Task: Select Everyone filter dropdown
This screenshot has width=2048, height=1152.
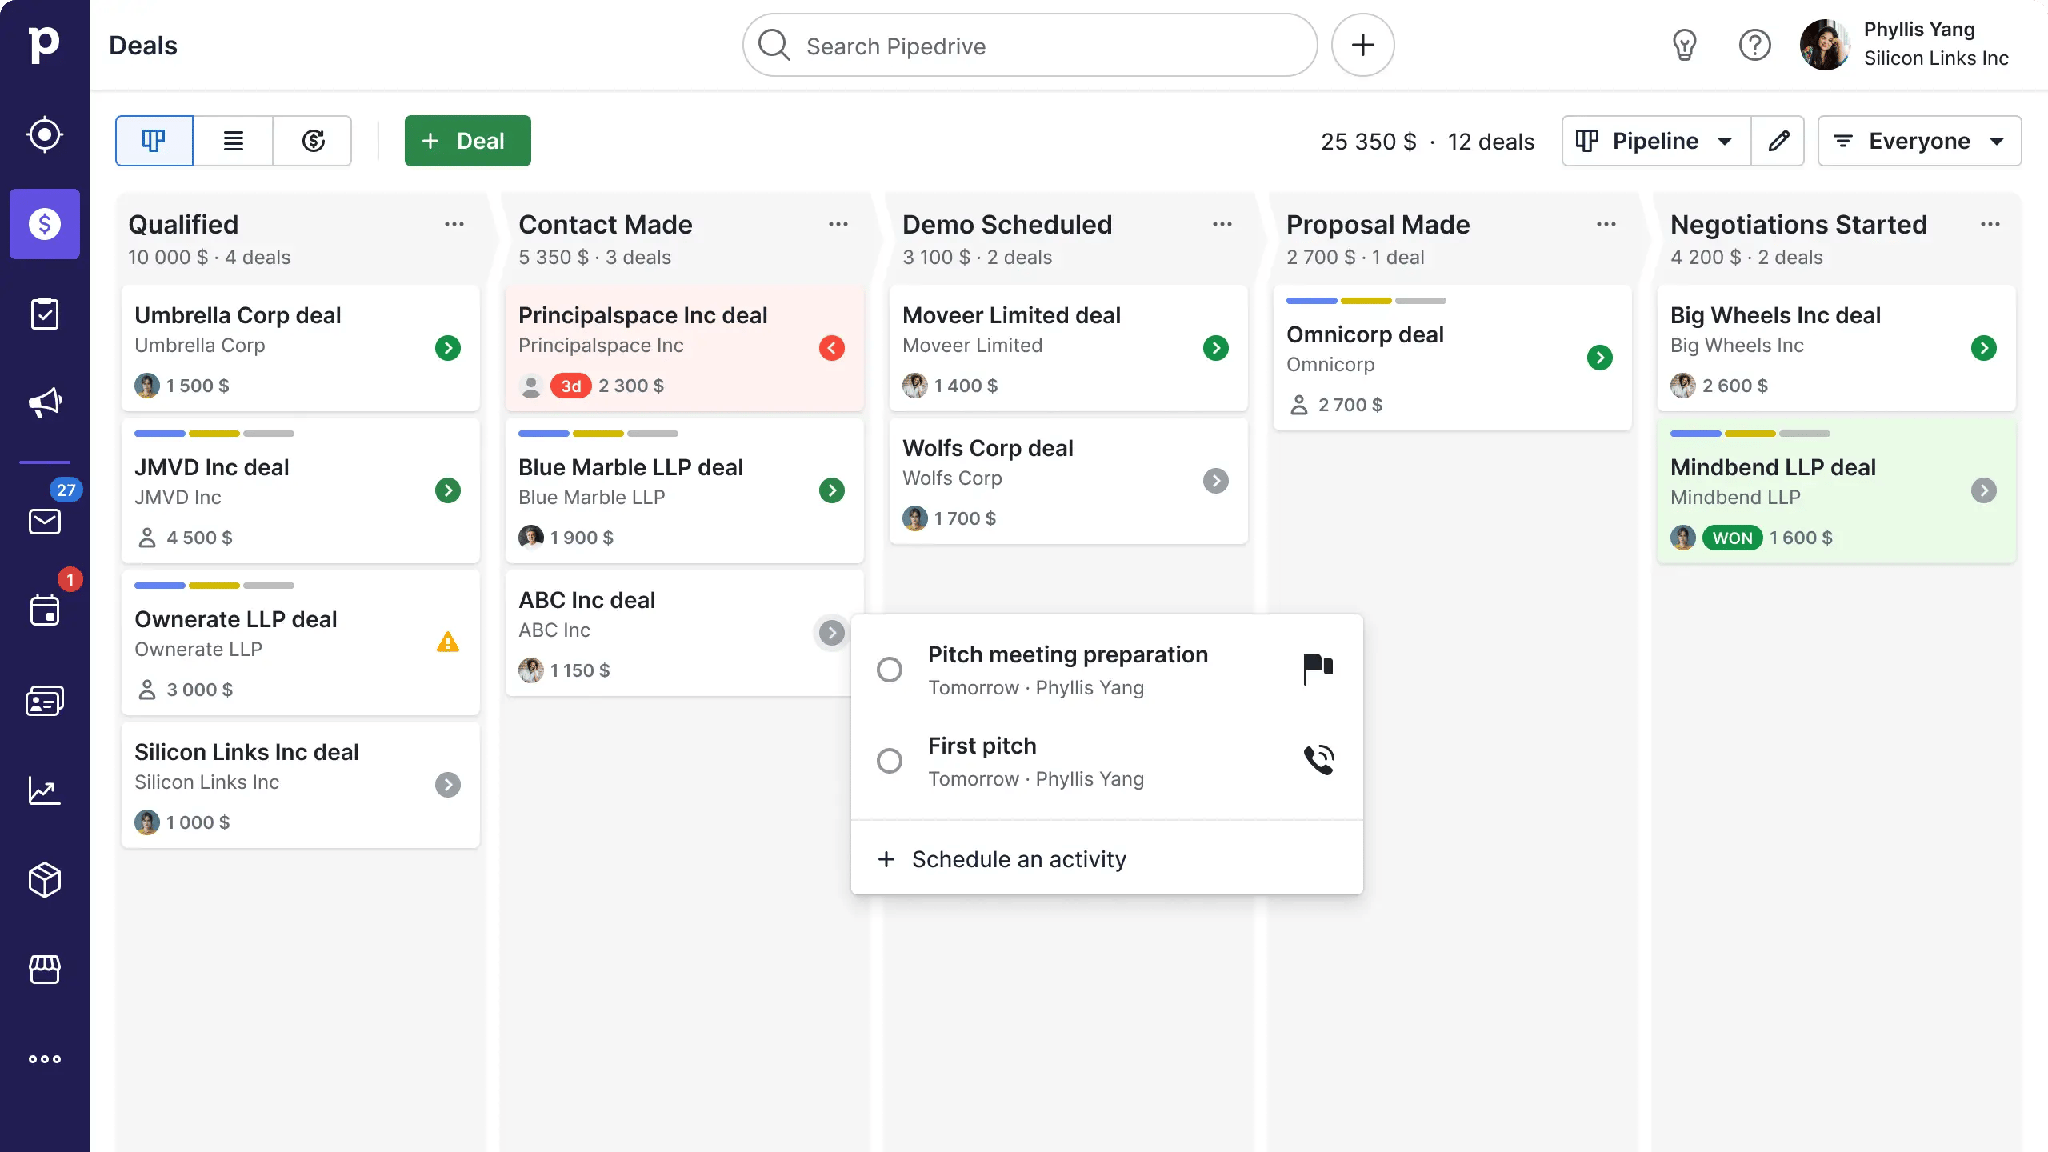Action: 1920,141
